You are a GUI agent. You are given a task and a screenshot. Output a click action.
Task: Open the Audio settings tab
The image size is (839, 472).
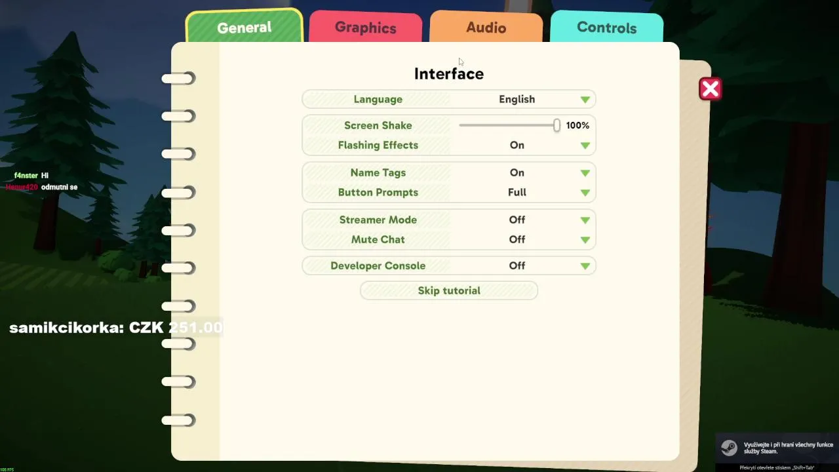[x=486, y=28]
